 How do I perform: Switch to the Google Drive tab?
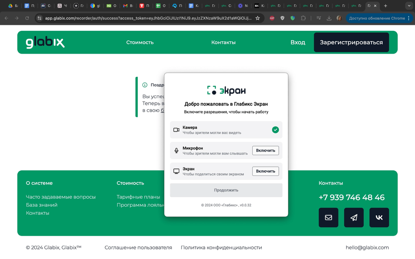[x=13, y=6]
